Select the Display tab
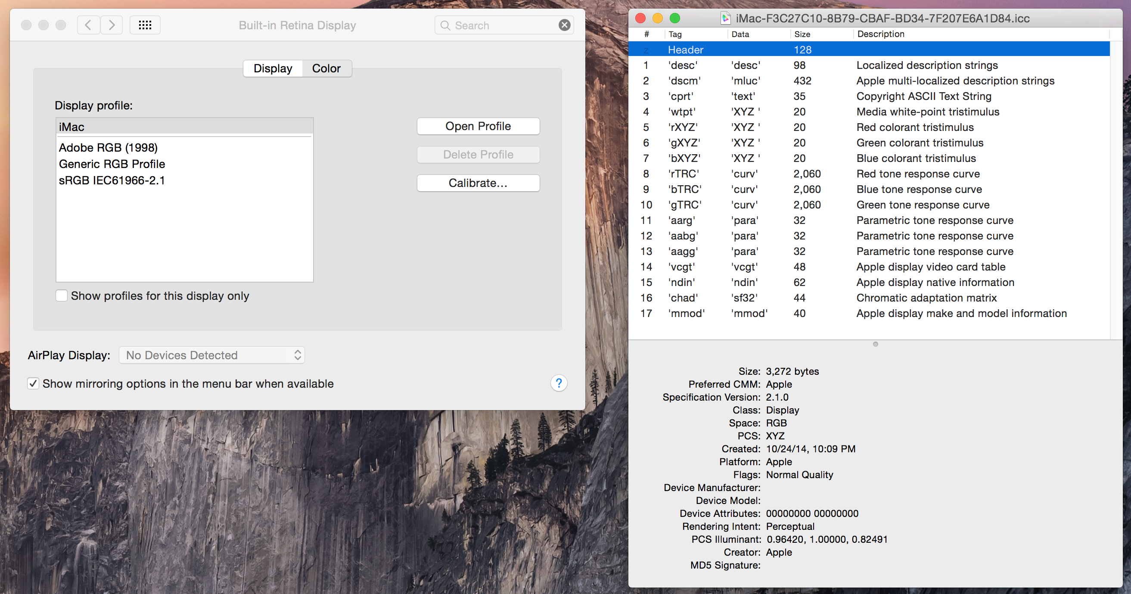 point(272,68)
